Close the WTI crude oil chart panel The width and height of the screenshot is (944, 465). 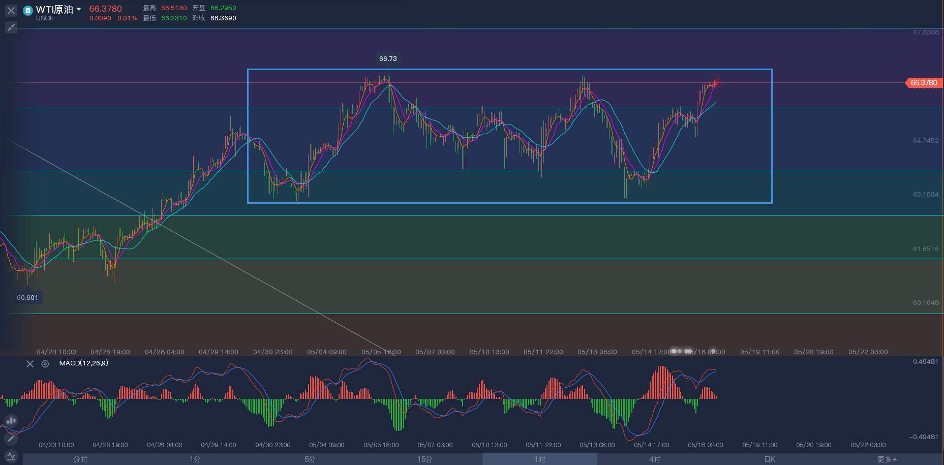point(11,10)
